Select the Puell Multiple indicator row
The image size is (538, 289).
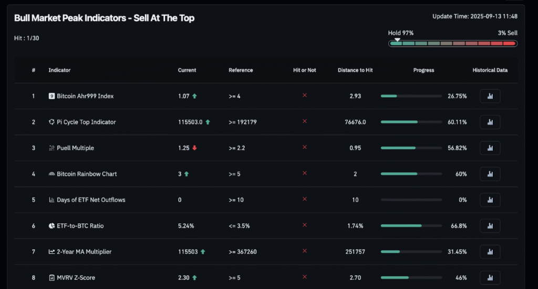click(x=266, y=148)
